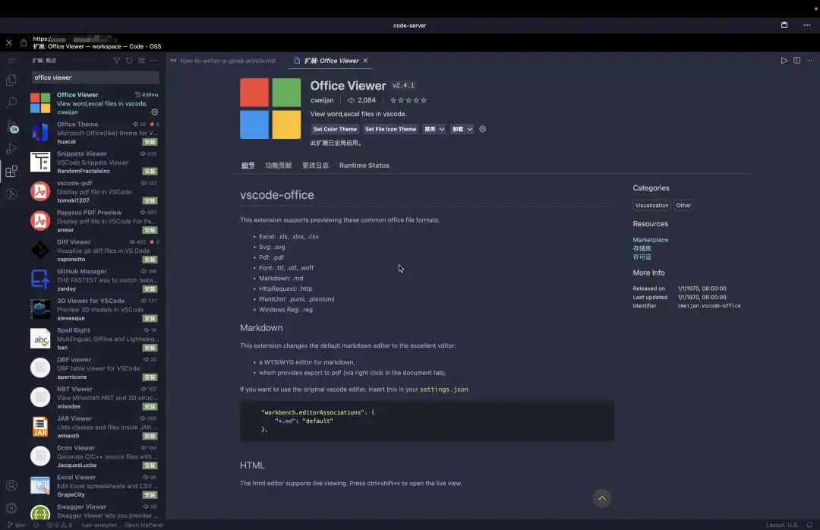Screen dimensions: 820x530
Task: Open the 存储库 repository link
Action: click(642, 248)
